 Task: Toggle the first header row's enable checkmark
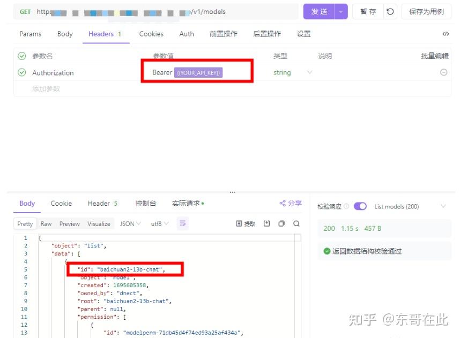(21, 56)
